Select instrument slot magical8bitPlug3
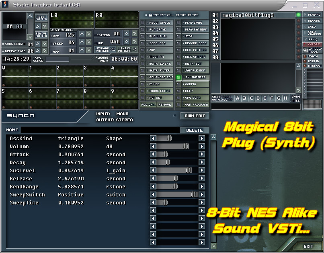The height and width of the screenshot is (253, 324). pyautogui.click(x=258, y=15)
